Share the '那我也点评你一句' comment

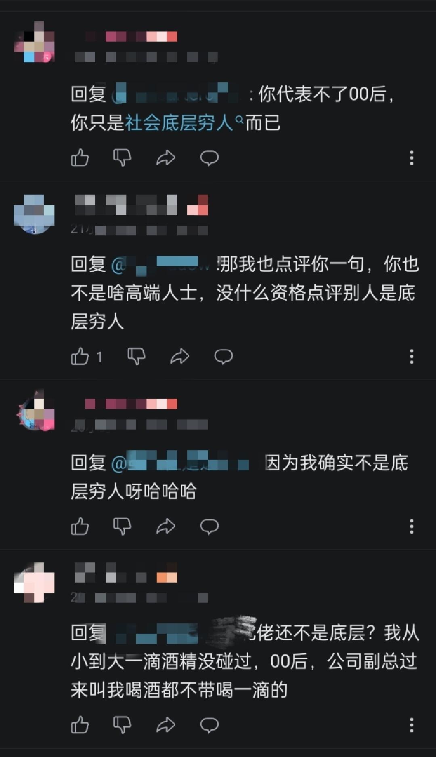pos(180,356)
